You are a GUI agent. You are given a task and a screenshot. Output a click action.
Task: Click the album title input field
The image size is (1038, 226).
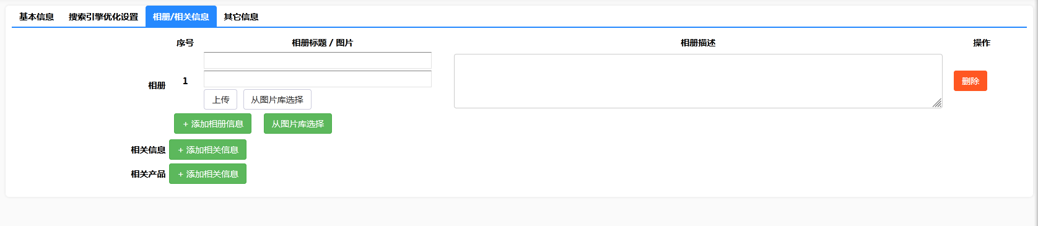pos(318,61)
